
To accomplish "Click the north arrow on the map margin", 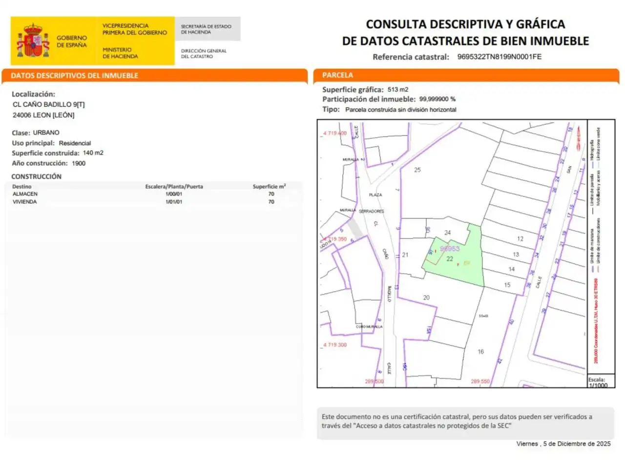I will (580, 138).
